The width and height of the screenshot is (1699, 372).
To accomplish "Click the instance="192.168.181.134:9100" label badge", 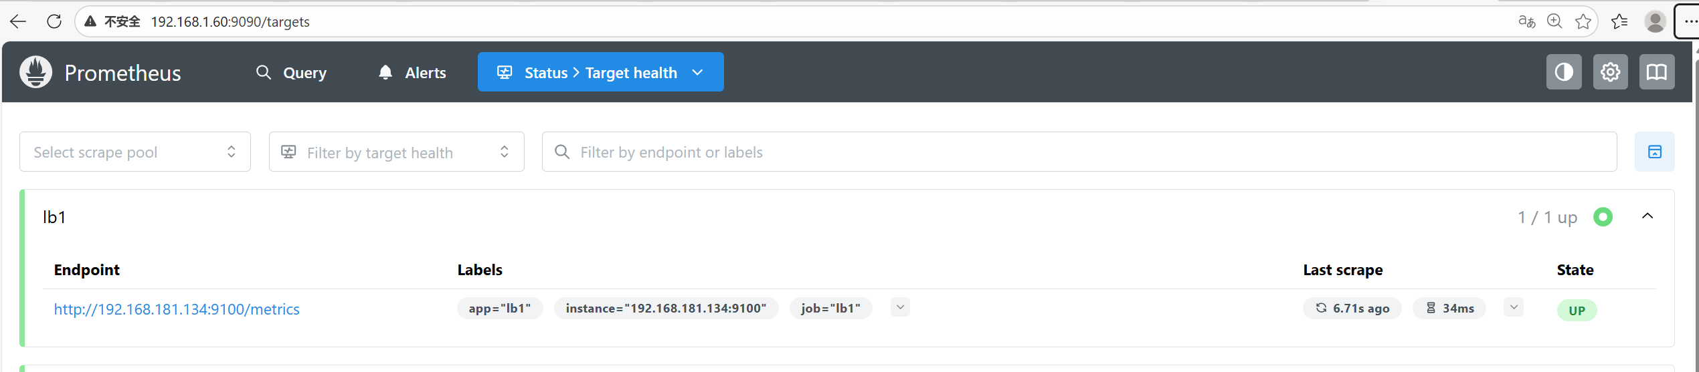I will 666,309.
